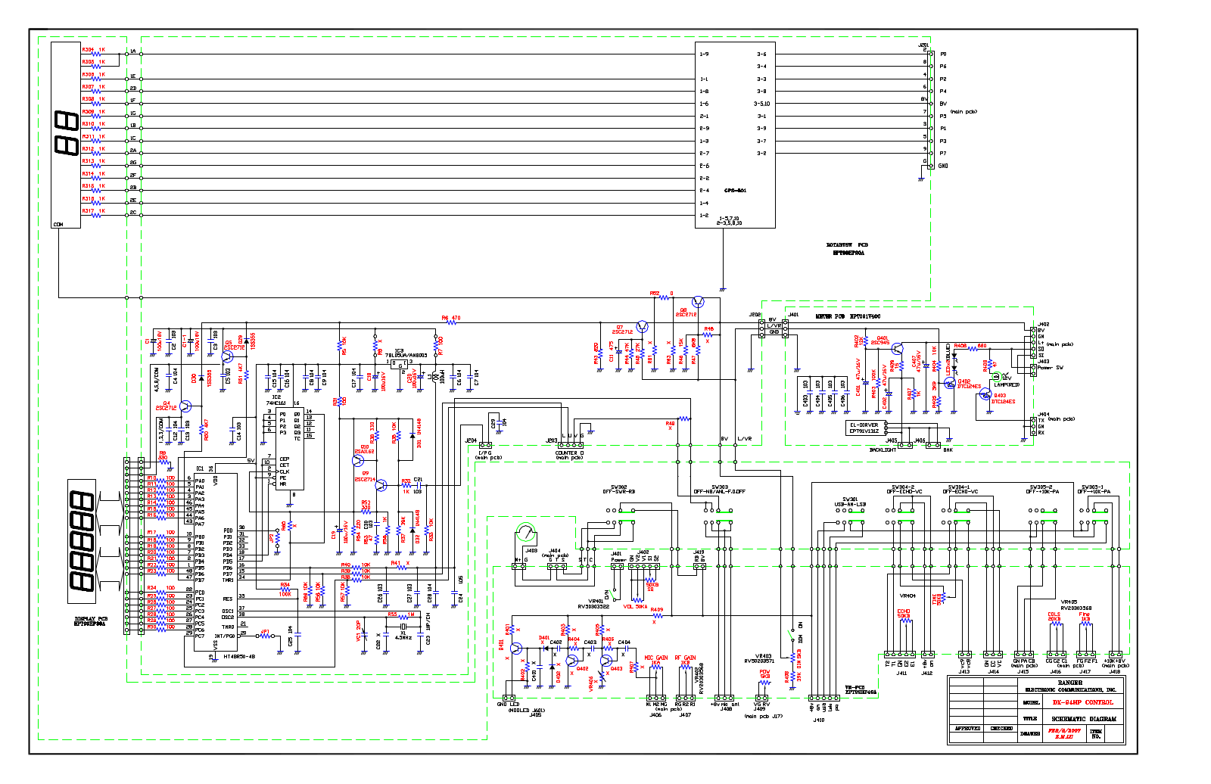Select the IC3 78L05UA regulator block
This screenshot has height=784, width=1211.
click(x=400, y=364)
